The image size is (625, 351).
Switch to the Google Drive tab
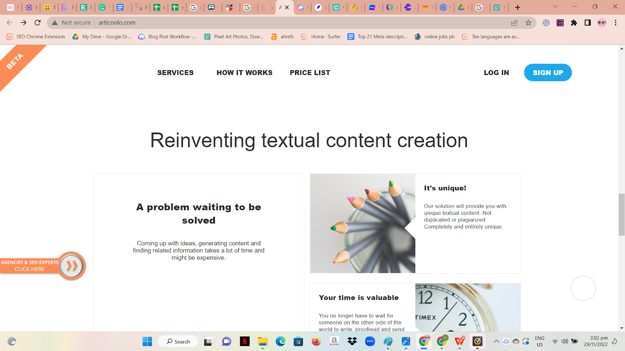[461, 7]
